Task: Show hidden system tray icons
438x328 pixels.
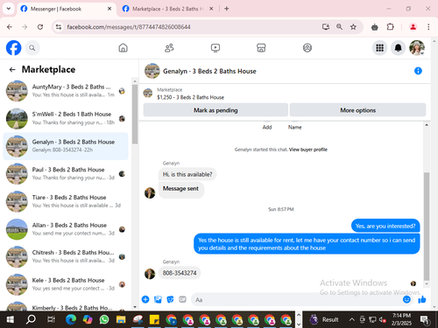Action: (x=352, y=320)
